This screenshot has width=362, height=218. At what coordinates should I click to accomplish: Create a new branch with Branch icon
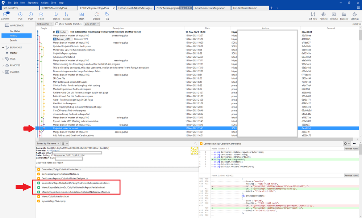pyautogui.click(x=56, y=16)
